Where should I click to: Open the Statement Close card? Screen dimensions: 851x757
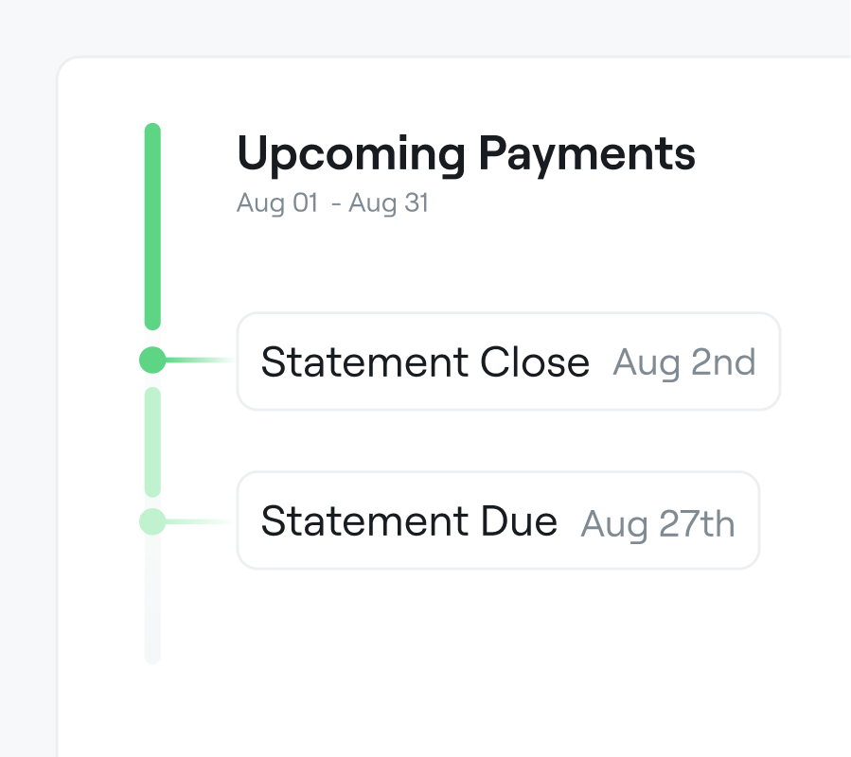tap(508, 361)
